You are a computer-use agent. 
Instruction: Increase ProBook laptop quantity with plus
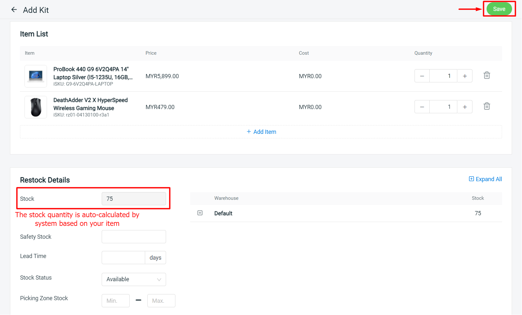pyautogui.click(x=465, y=76)
